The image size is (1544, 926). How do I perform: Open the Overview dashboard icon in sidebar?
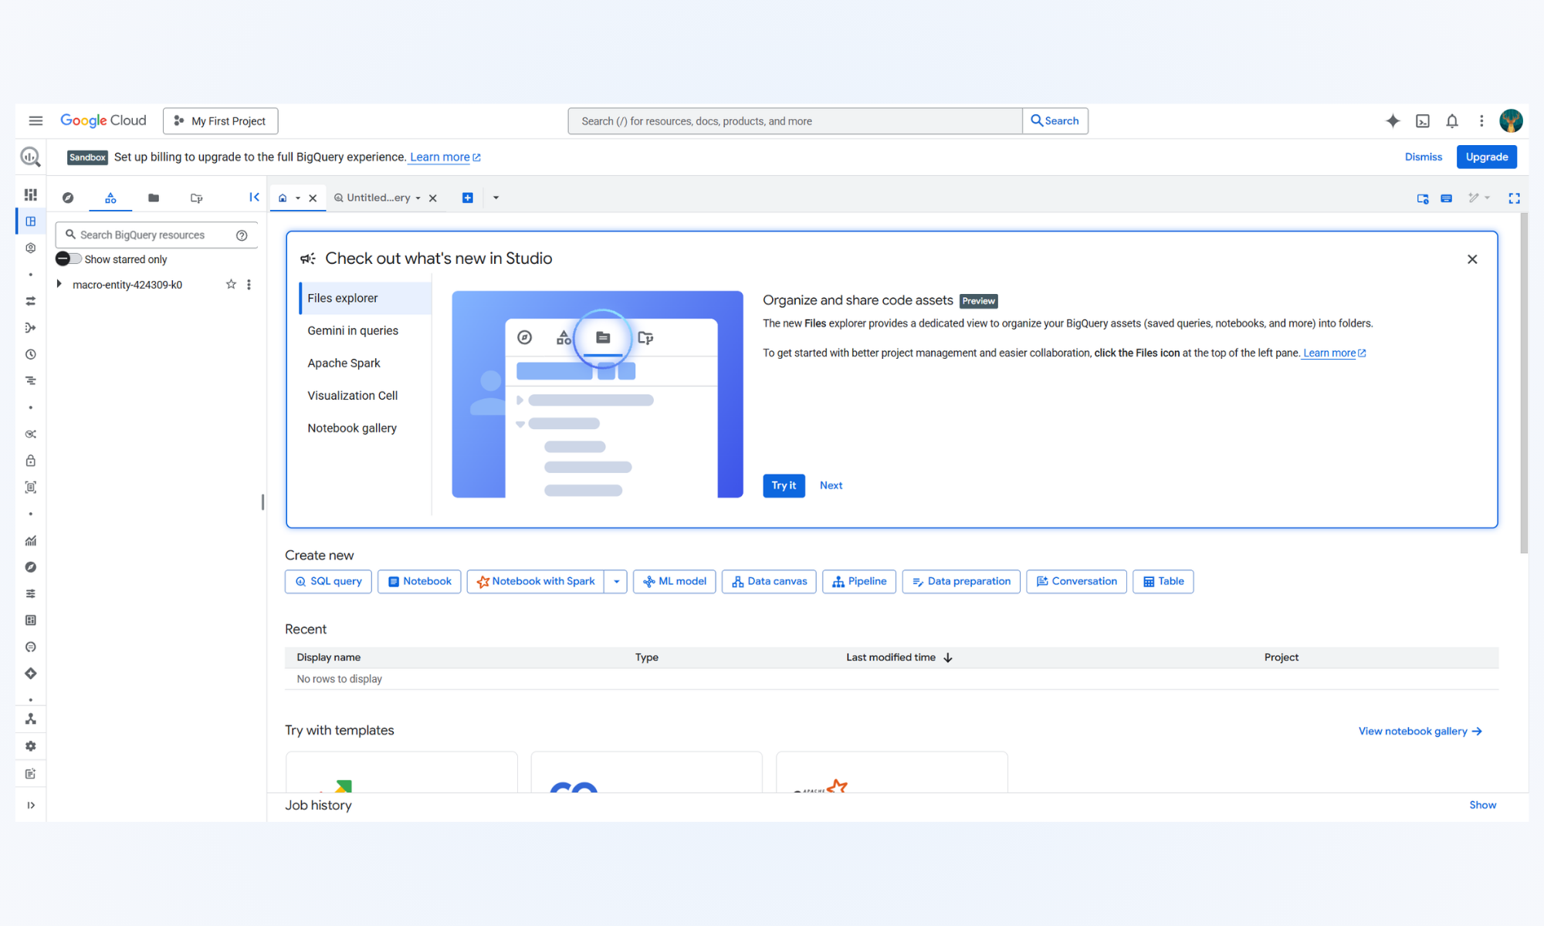pyautogui.click(x=30, y=194)
